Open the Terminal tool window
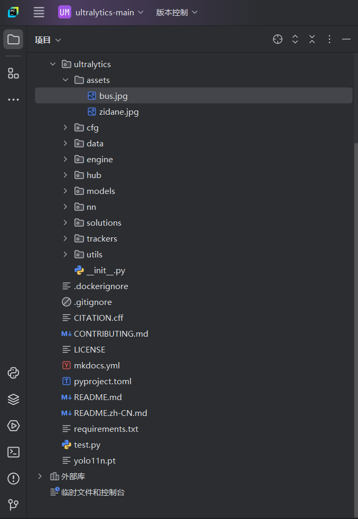The width and height of the screenshot is (358, 519). (x=13, y=452)
